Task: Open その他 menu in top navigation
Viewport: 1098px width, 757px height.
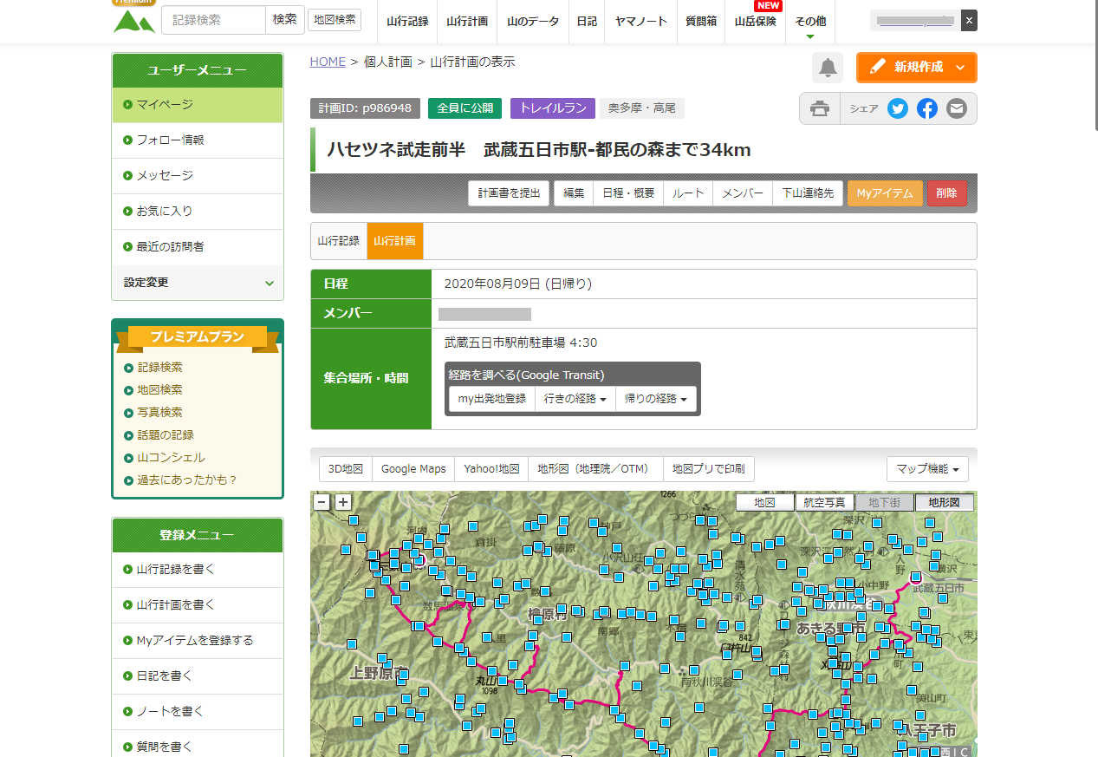Action: coord(810,21)
